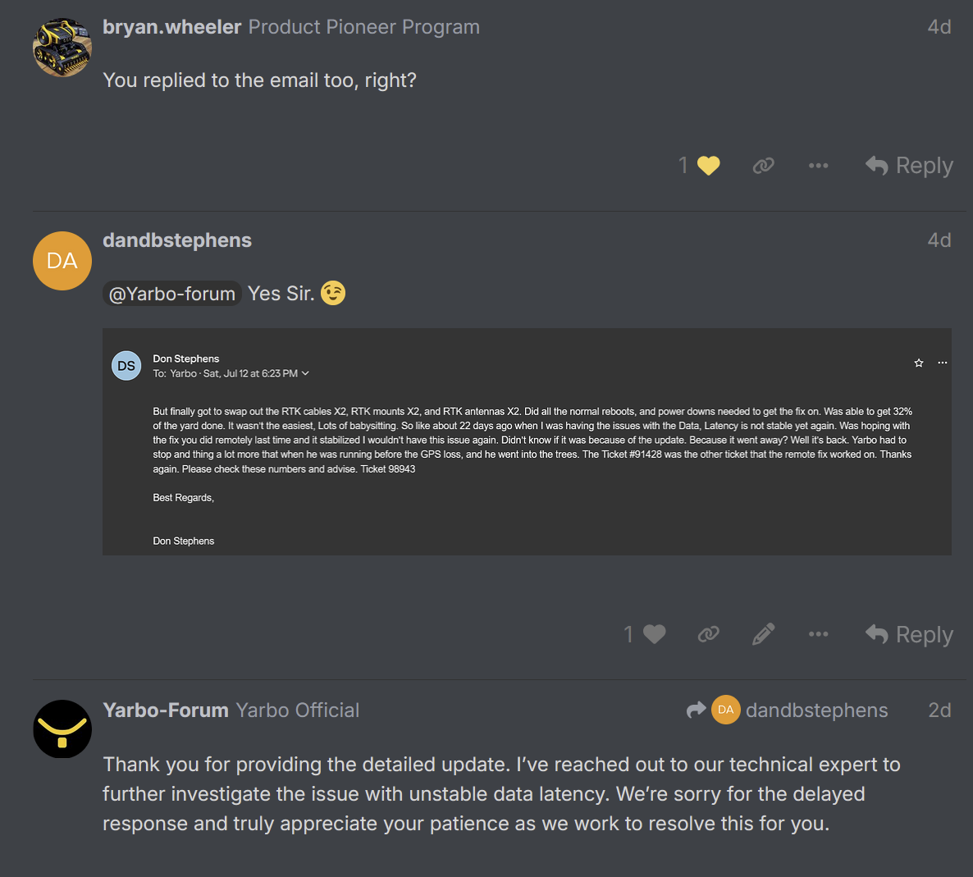Toggle the gray heart on dandbstephens' post
Screen dimensions: 973x877
coord(654,634)
